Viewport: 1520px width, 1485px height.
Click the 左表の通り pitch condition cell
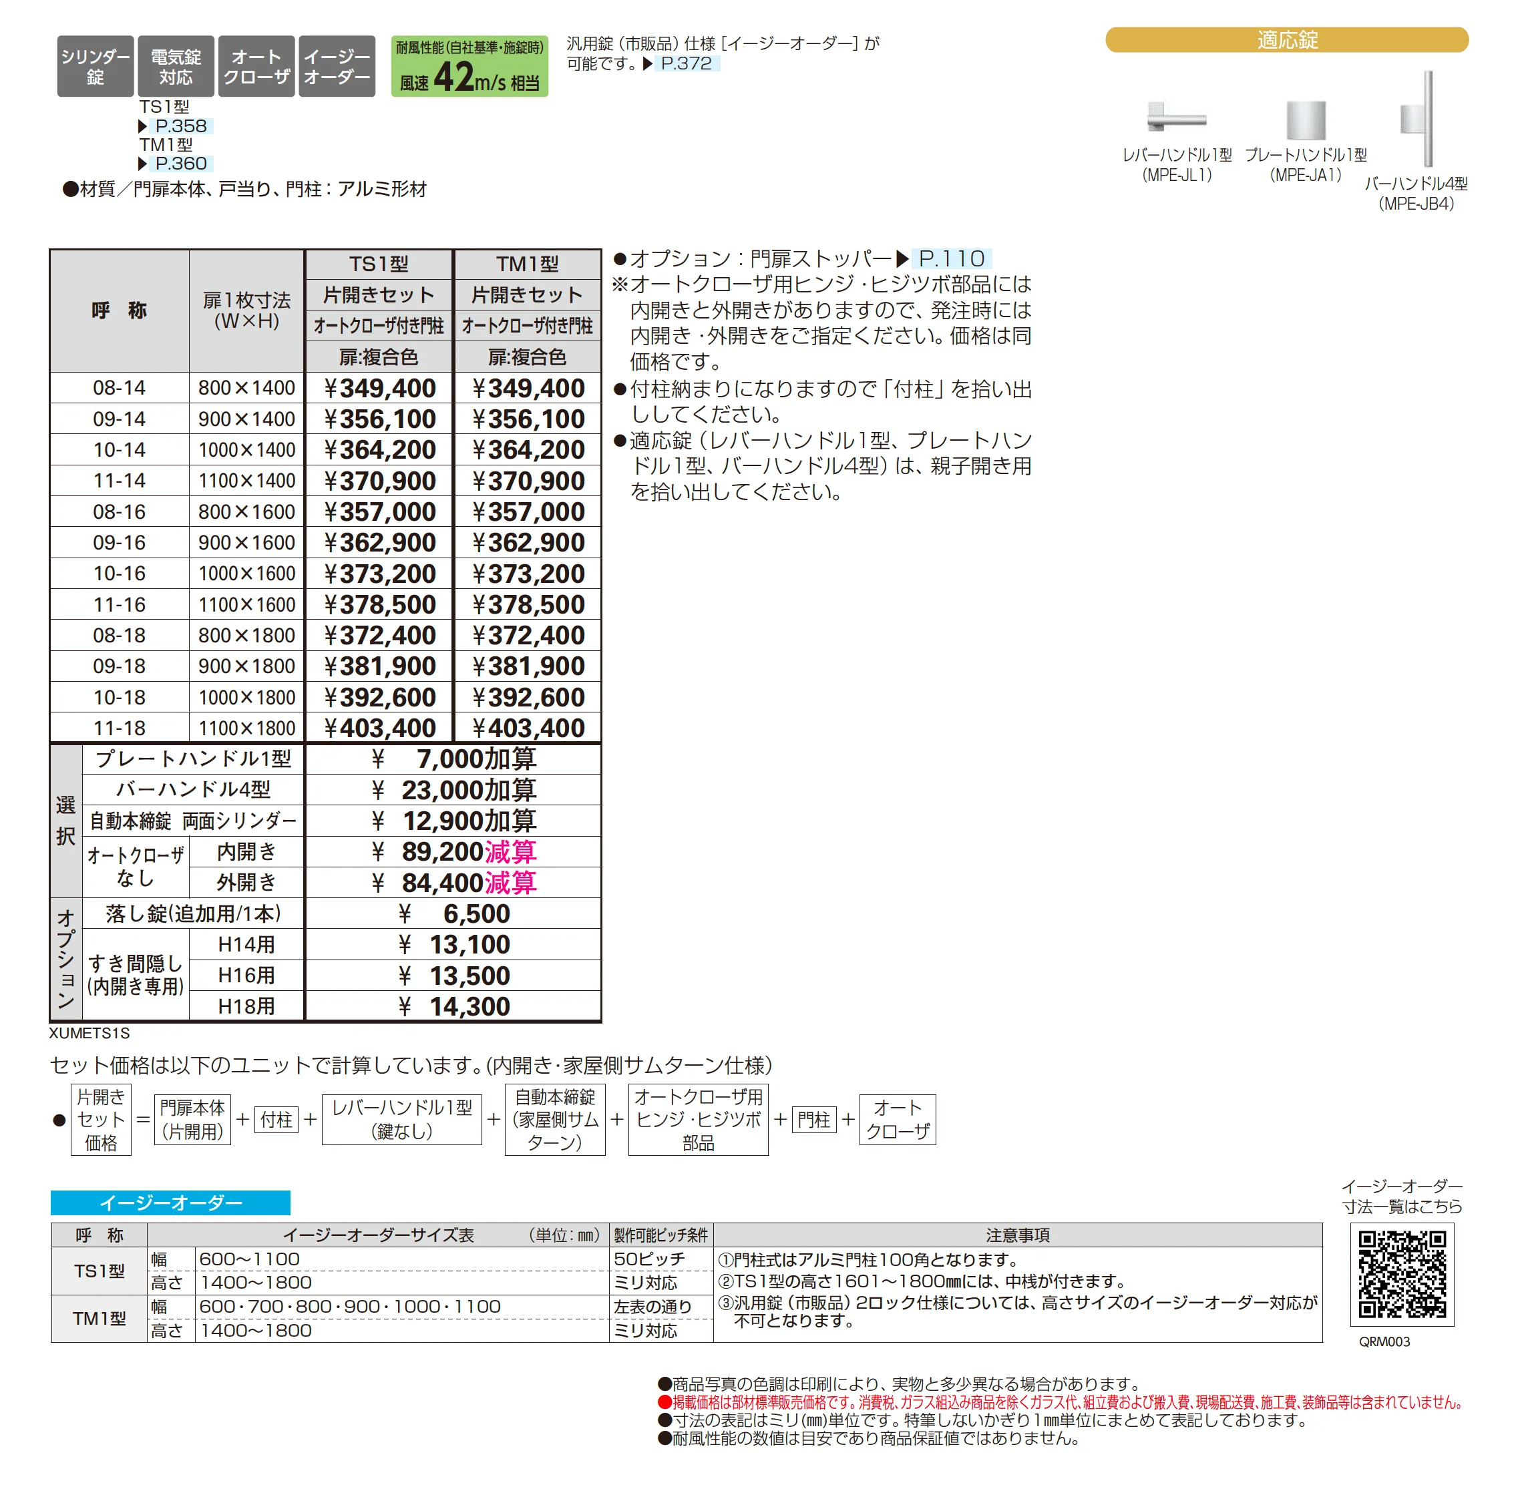tap(660, 1307)
